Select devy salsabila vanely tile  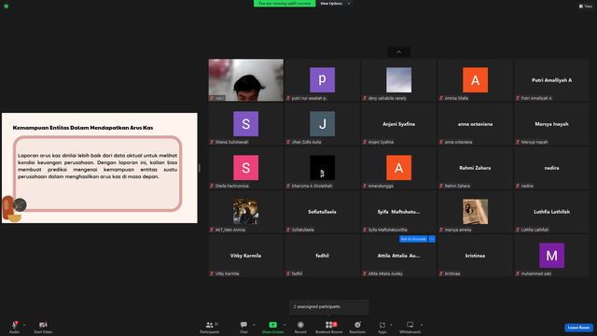click(398, 80)
